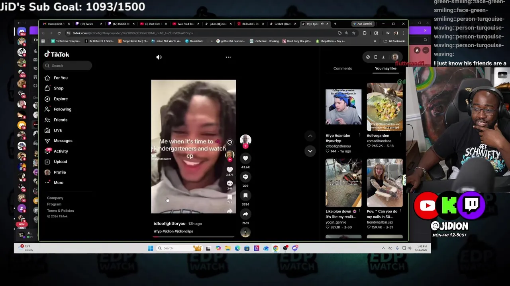Open Microsoft Edge from taskbar
This screenshot has width=510, height=286.
pos(237,248)
